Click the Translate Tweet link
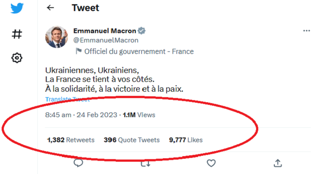The height and width of the screenshot is (174, 318). [67, 100]
